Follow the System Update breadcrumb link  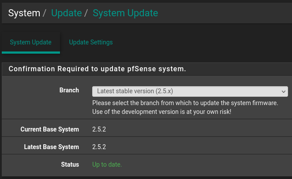(x=125, y=13)
